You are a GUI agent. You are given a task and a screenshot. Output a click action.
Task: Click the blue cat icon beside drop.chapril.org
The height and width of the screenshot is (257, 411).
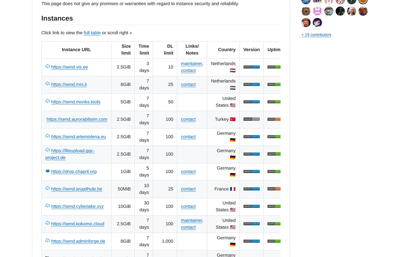pos(48,171)
